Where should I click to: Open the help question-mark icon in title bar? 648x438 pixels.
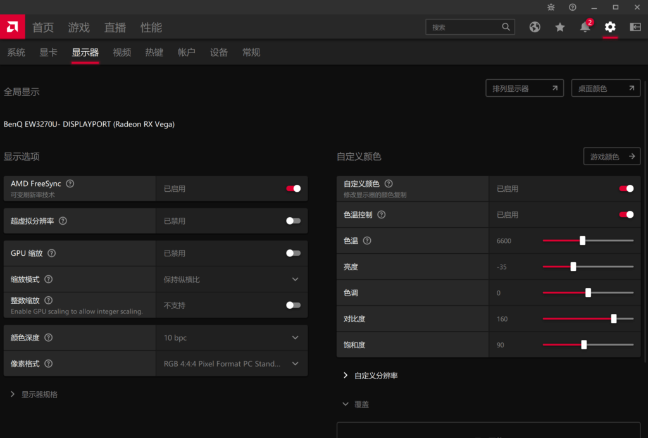[x=572, y=7]
